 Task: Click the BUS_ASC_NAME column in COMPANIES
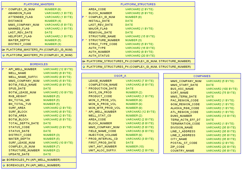click(x=182, y=89)
